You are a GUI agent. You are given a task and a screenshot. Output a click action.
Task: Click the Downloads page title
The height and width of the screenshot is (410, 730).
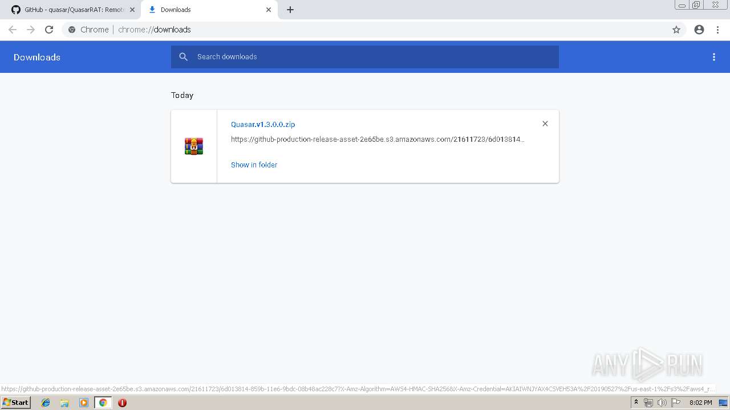coord(37,57)
